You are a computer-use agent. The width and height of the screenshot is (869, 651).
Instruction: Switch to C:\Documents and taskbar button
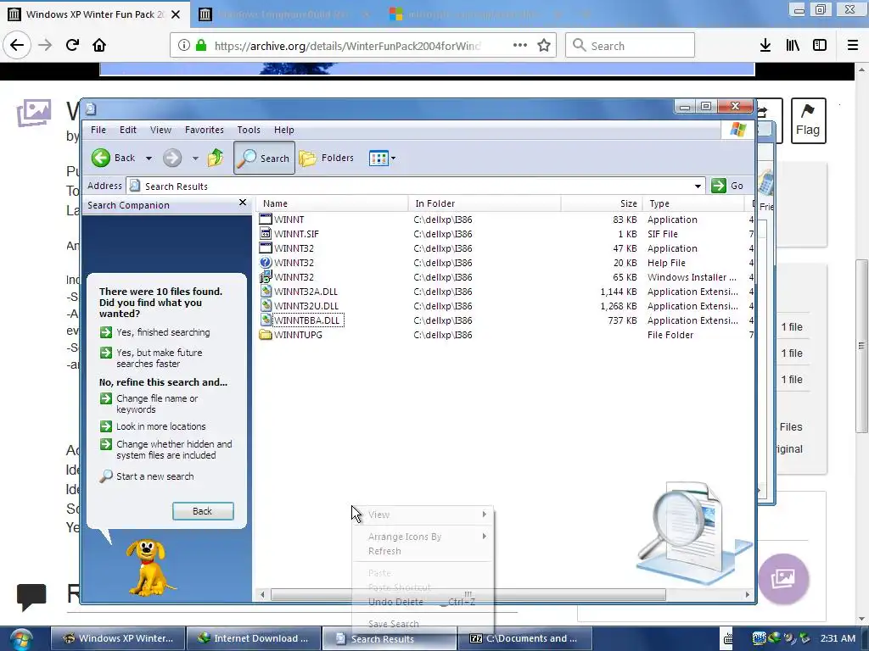pos(524,639)
